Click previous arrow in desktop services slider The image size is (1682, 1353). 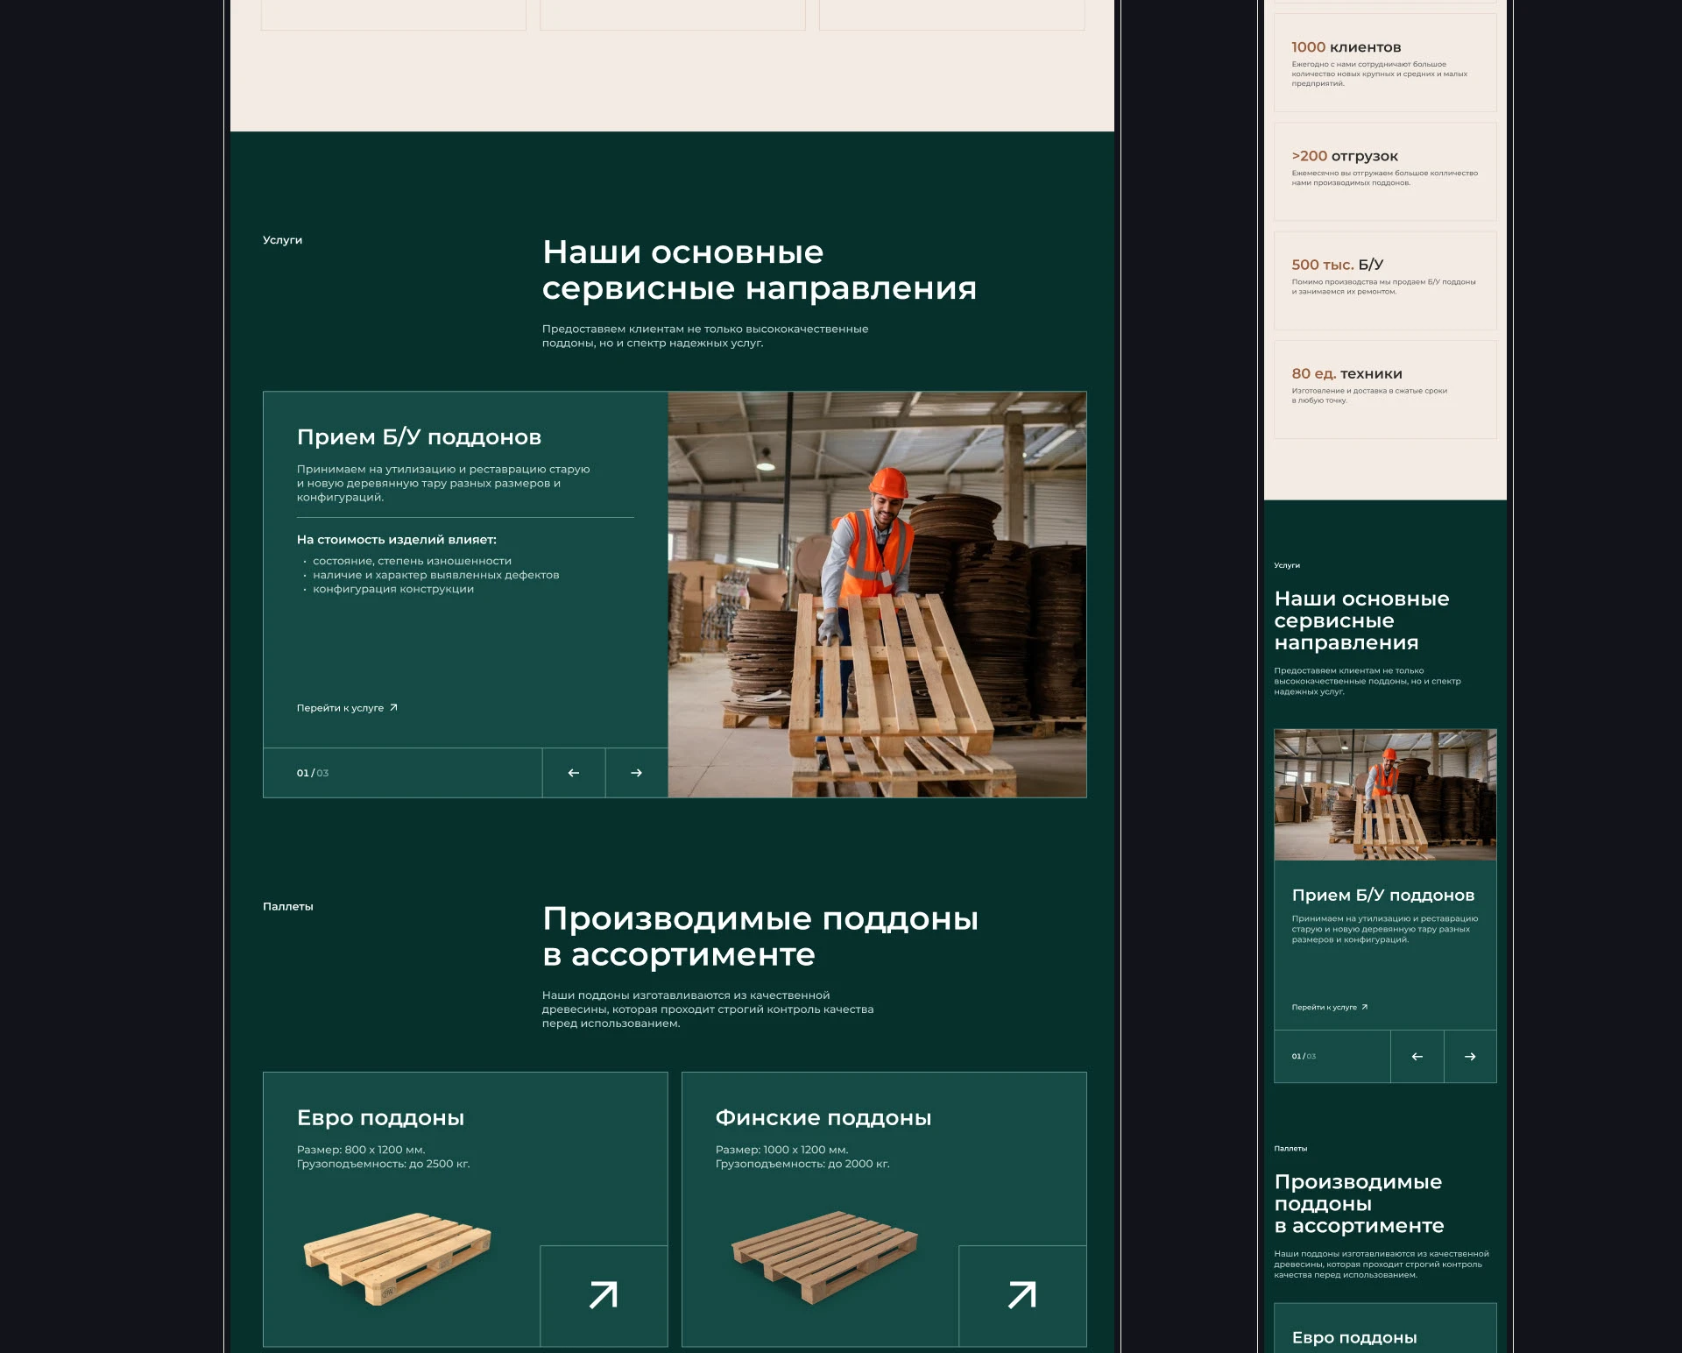[573, 773]
